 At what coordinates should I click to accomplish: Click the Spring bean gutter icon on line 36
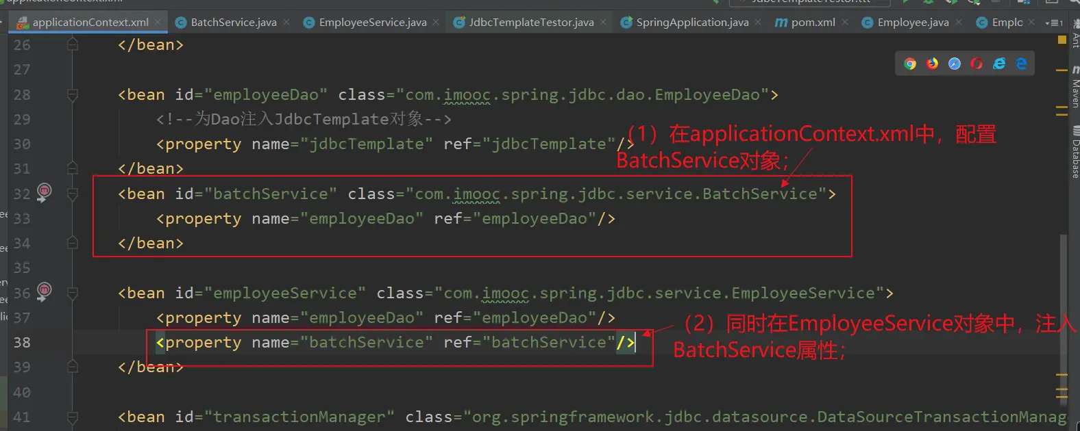click(x=44, y=291)
